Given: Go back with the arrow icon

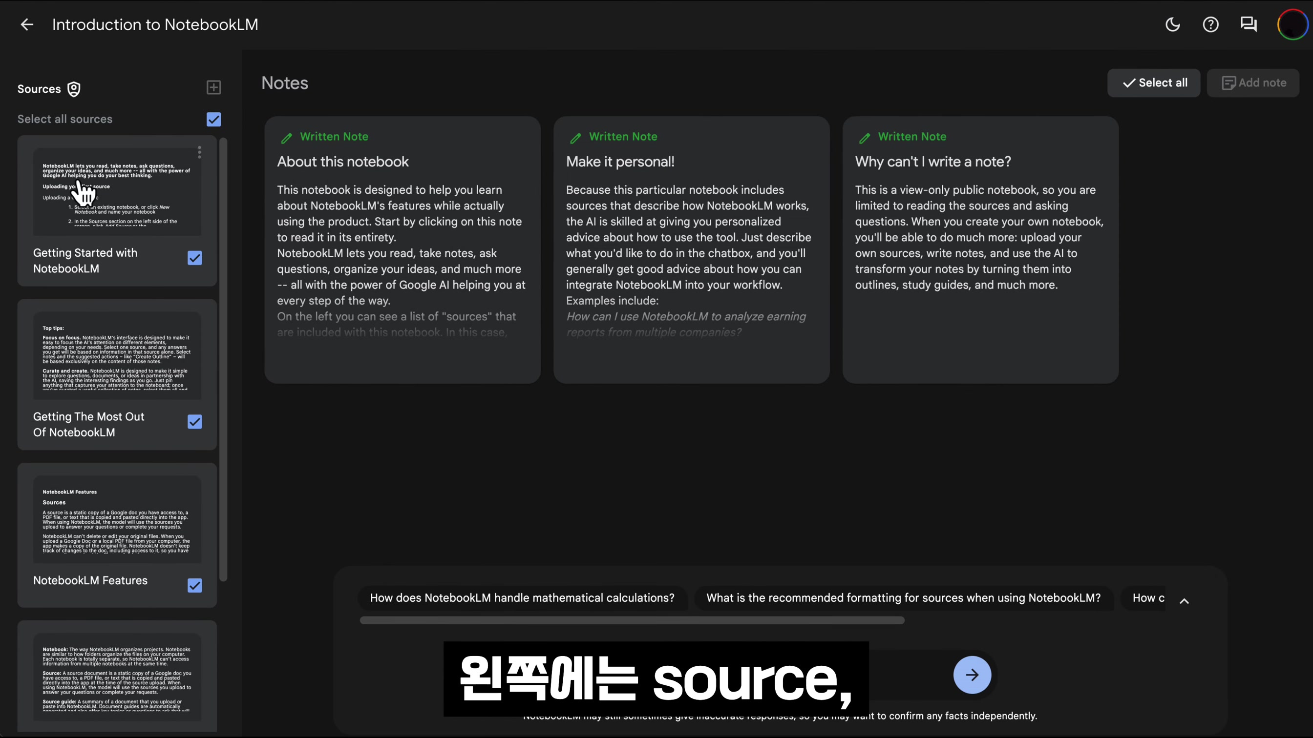Looking at the screenshot, I should pyautogui.click(x=26, y=24).
